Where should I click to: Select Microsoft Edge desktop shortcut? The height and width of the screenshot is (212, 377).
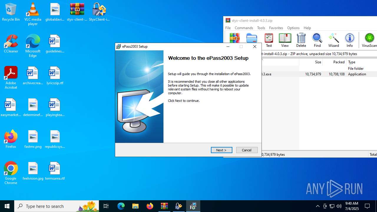(x=33, y=46)
